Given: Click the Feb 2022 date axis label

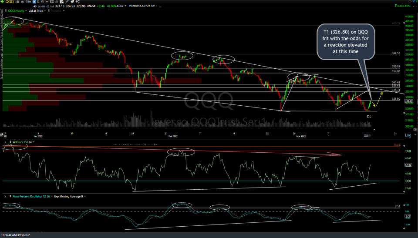Looking at the screenshot, I should (173, 136).
